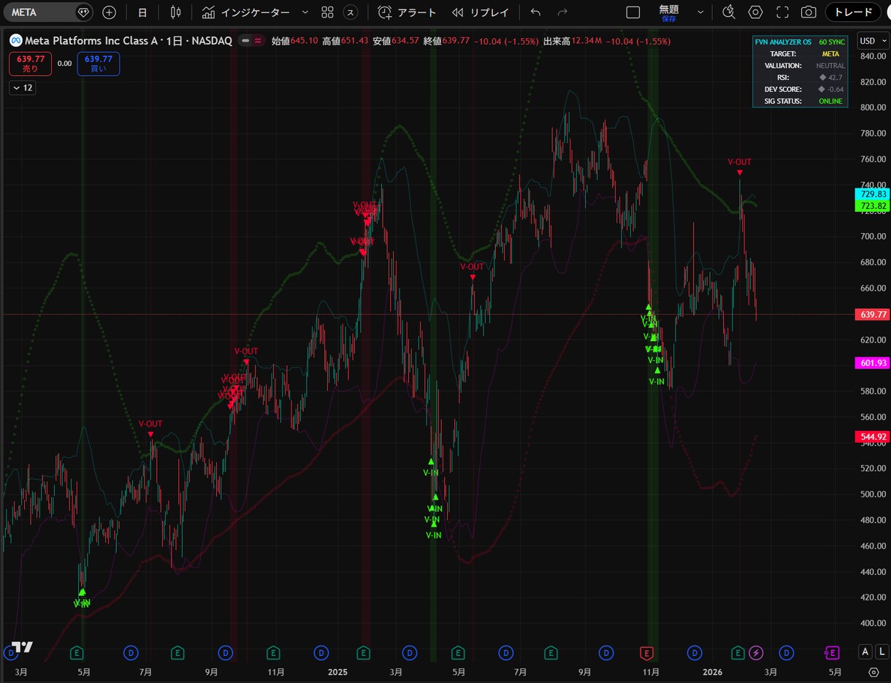Redo the last chart action
This screenshot has width=891, height=683.
562,12
